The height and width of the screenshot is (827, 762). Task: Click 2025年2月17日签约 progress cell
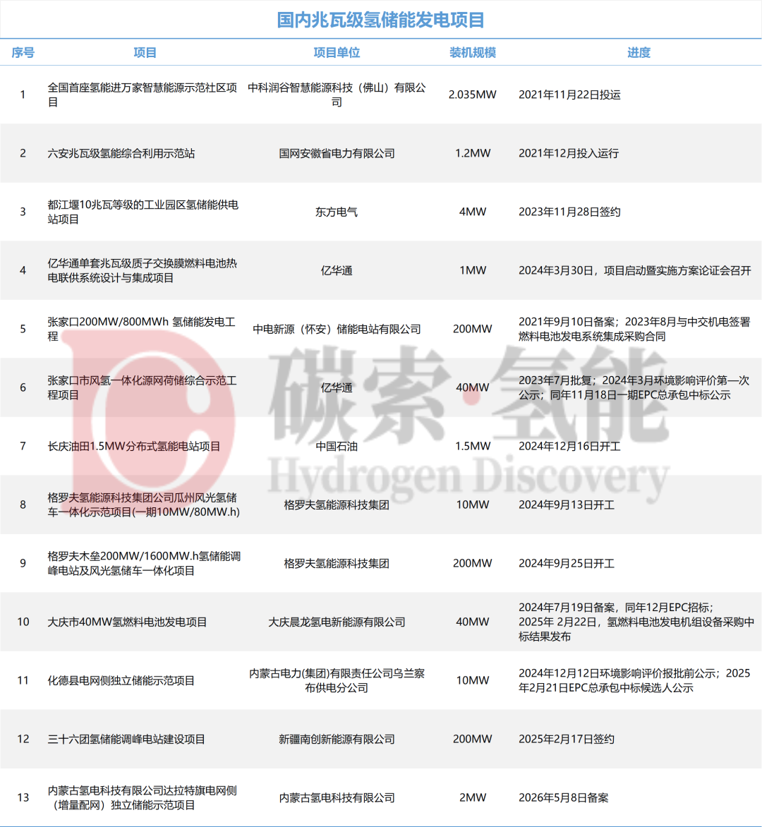tap(567, 739)
